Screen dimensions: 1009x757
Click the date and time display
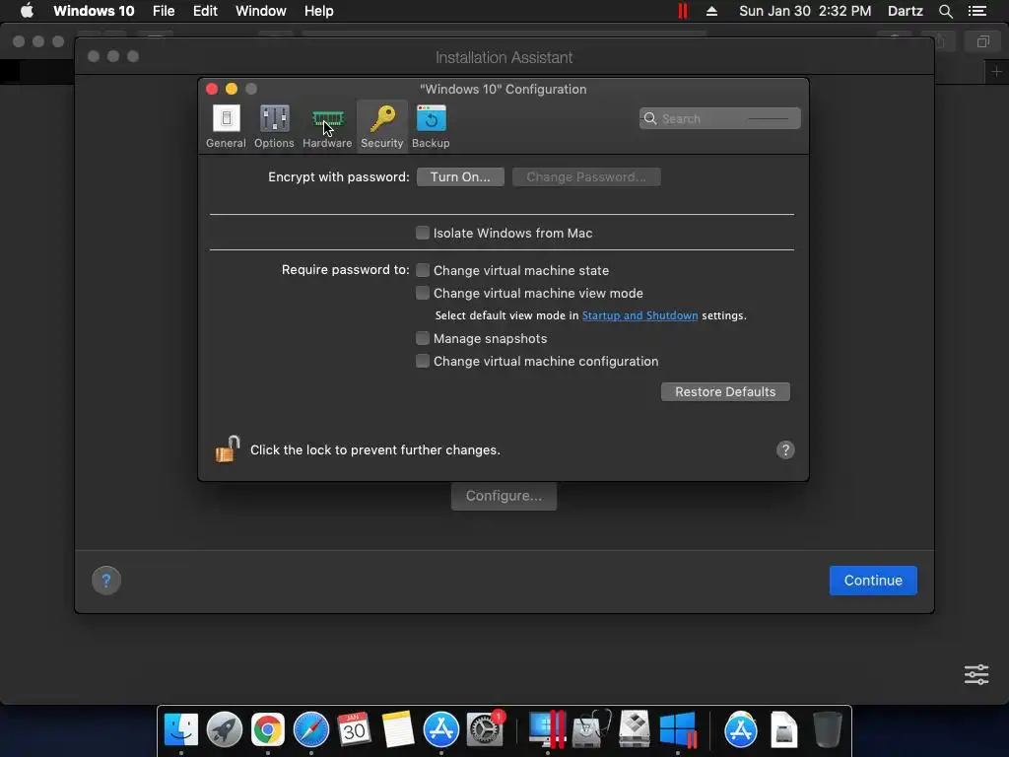805,11
